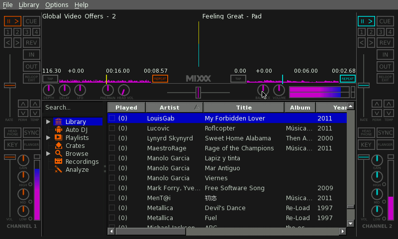This screenshot has height=239, width=398.
Task: Open the Options menu
Action: (x=57, y=5)
